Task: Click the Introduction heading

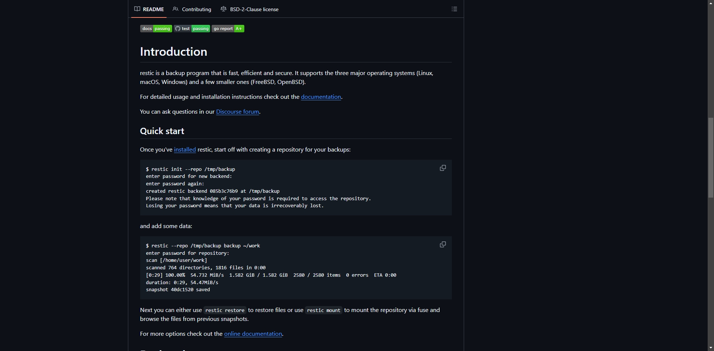Action: pyautogui.click(x=174, y=52)
